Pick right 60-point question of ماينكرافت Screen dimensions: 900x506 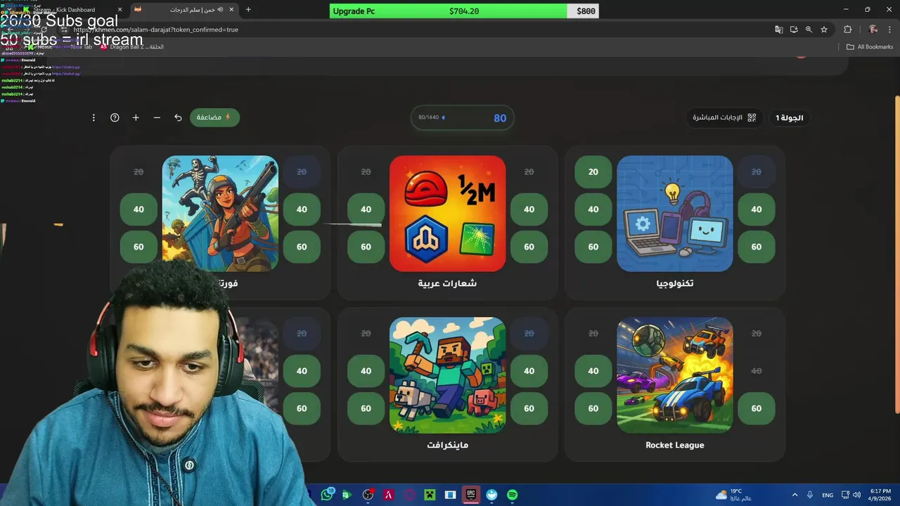tap(529, 408)
